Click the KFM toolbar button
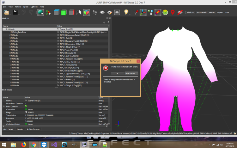The width and height of the screenshot is (237, 148). [x=227, y=12]
